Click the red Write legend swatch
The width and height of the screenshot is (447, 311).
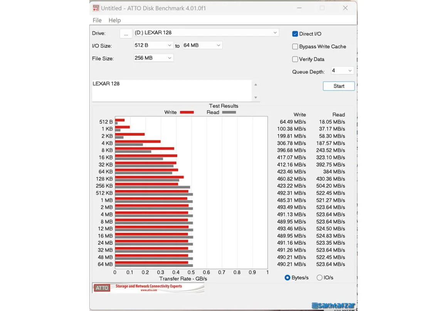(187, 112)
